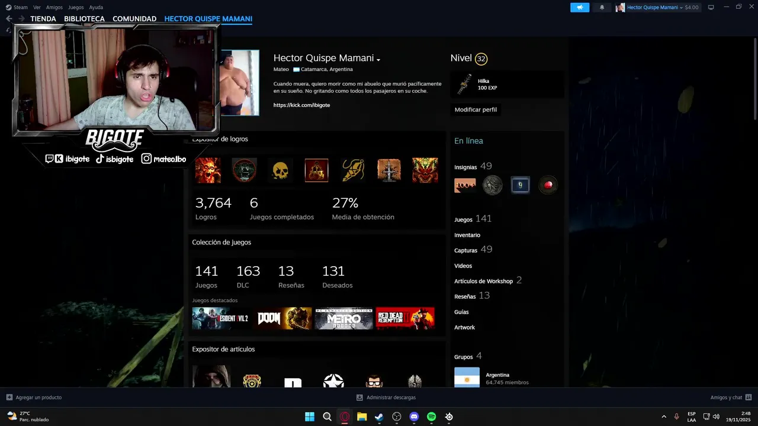
Task: Click the Big Picture mode monitor icon
Action: pos(711,7)
